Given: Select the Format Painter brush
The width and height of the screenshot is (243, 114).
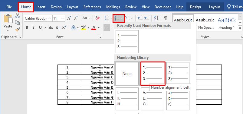Looking at the screenshot, I should (18, 29).
